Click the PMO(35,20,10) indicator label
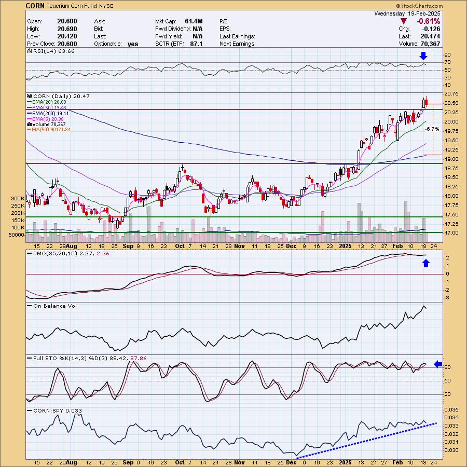The image size is (467, 467). coord(68,254)
